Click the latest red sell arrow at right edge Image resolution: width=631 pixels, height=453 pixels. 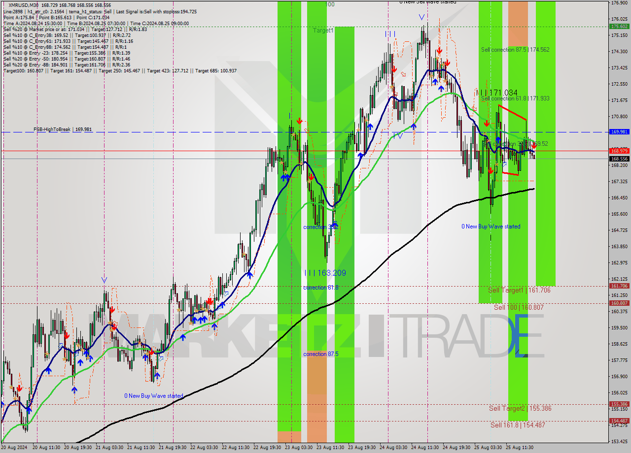[x=534, y=146]
